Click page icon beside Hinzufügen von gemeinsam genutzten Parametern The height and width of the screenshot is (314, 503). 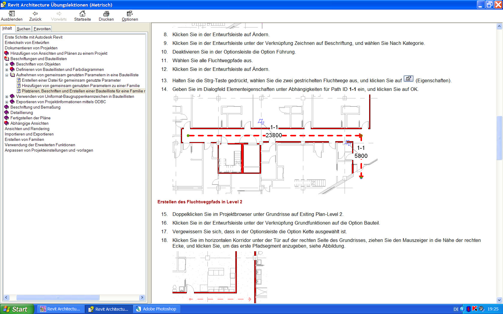coord(19,86)
